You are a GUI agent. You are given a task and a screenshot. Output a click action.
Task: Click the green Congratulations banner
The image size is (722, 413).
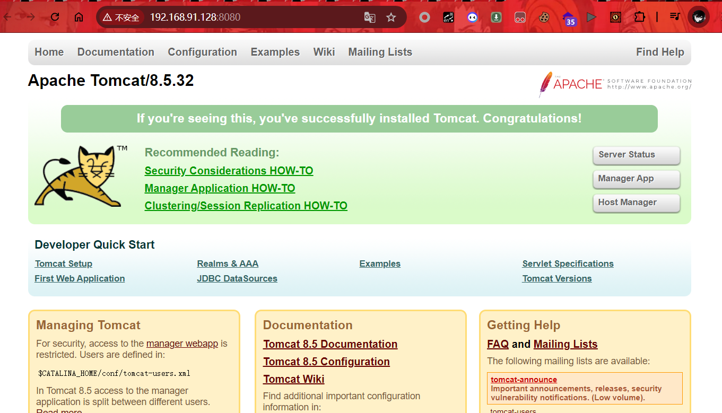359,119
